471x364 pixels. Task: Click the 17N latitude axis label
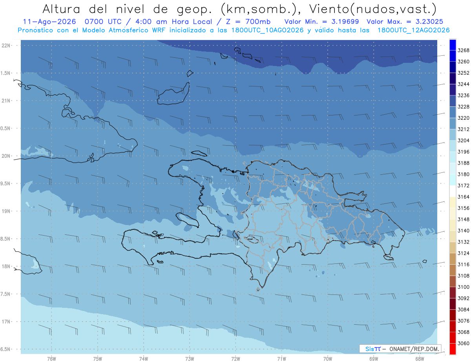click(6, 322)
